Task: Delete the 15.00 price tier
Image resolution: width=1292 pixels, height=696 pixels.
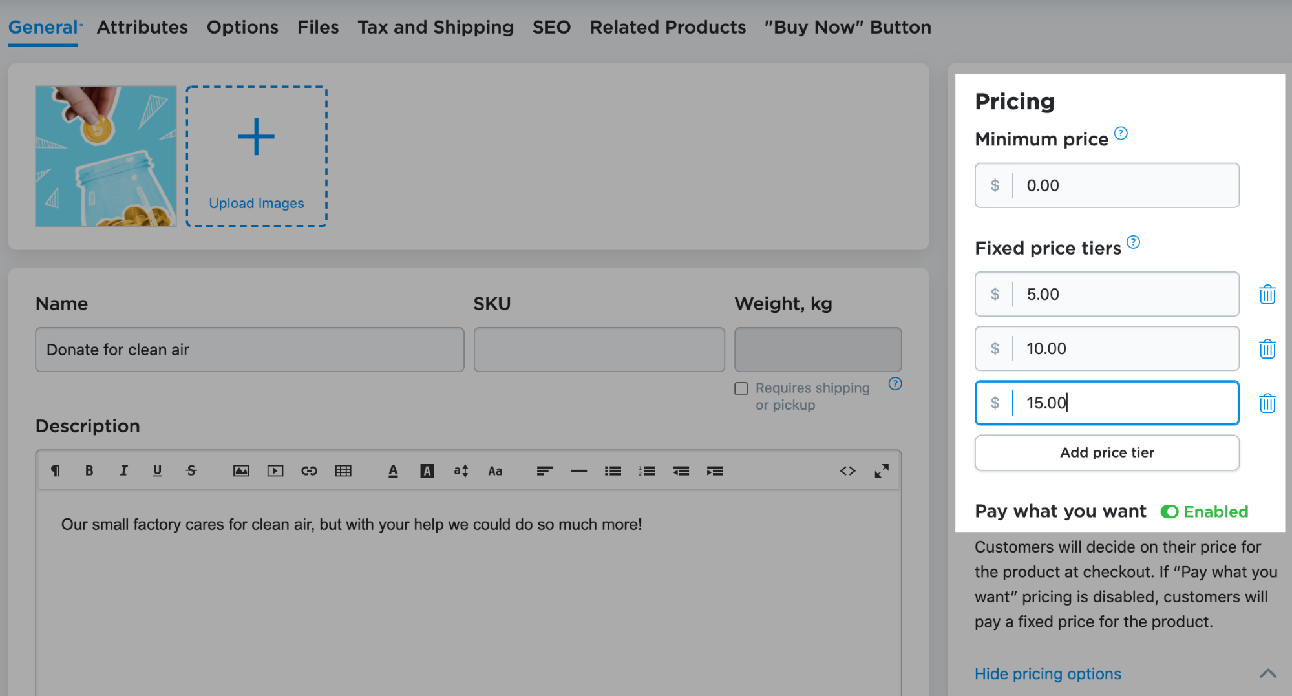Action: [1267, 403]
